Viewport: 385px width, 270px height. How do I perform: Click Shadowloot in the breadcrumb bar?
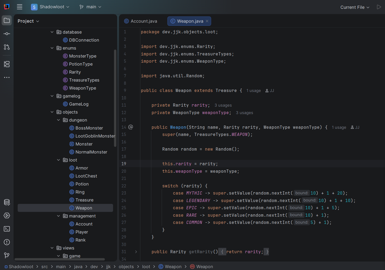[x=19, y=267]
